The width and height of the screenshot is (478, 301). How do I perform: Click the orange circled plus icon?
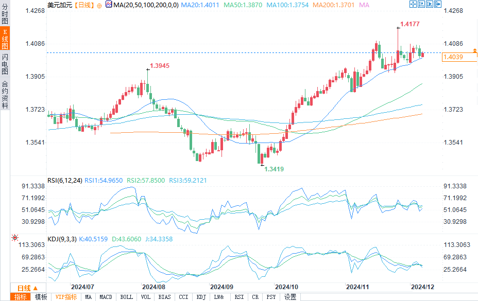point(99,6)
